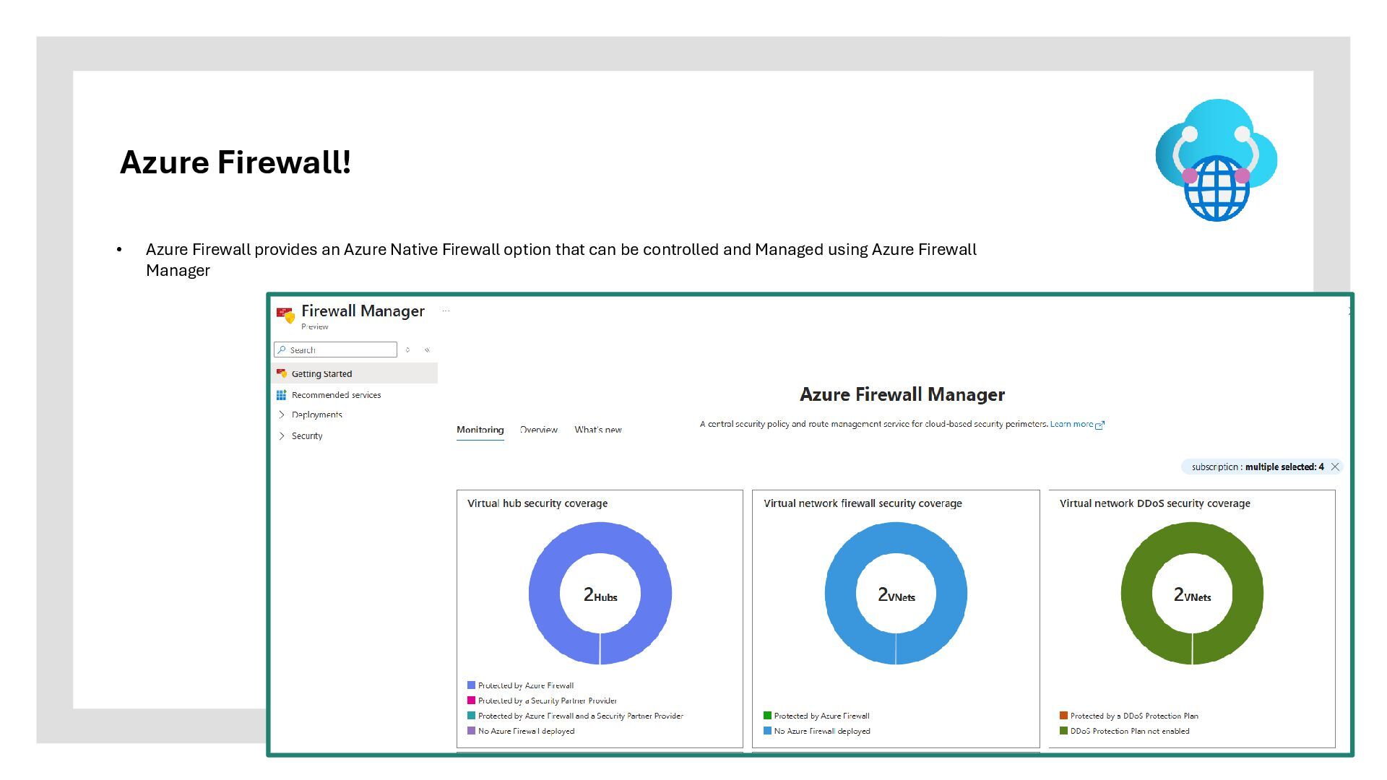Click Protected by Azure Firewall swatch in the Virtual hub legend
1387x780 pixels.
[x=471, y=685]
